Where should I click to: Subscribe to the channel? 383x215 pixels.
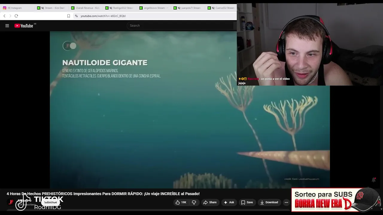tap(51, 202)
